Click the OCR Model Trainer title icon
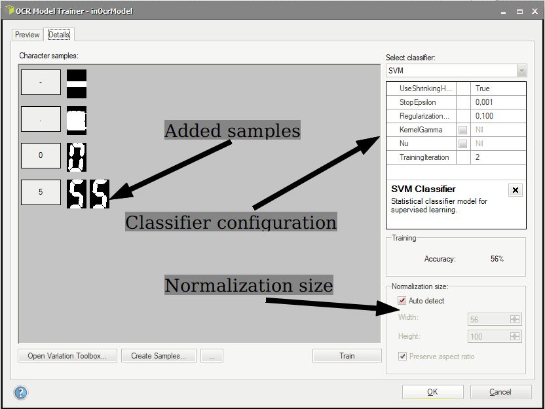The width and height of the screenshot is (545, 409). coord(9,10)
